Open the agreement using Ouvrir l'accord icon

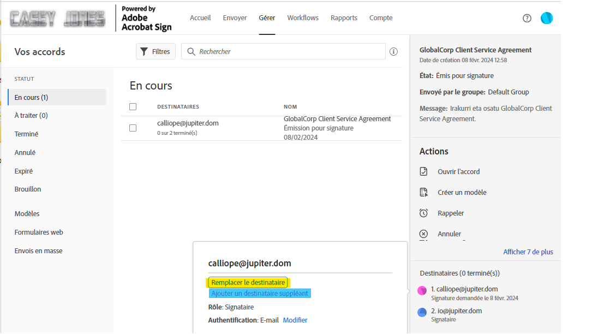point(424,171)
